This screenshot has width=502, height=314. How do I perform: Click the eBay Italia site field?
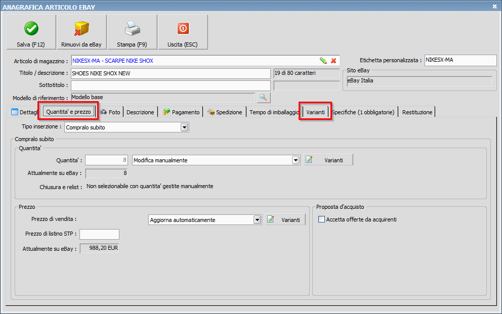pyautogui.click(x=420, y=81)
